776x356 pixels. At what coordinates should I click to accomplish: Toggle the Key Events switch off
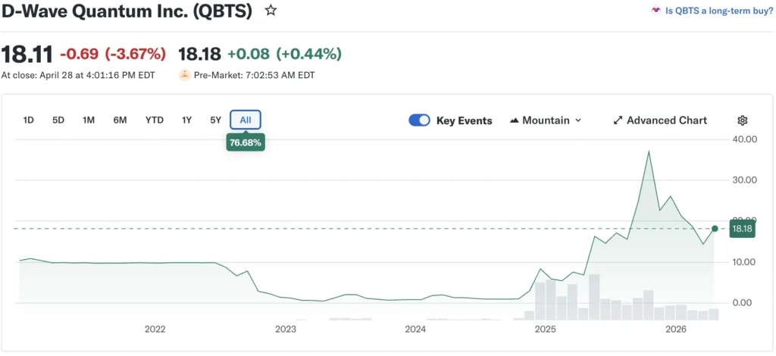coord(419,120)
